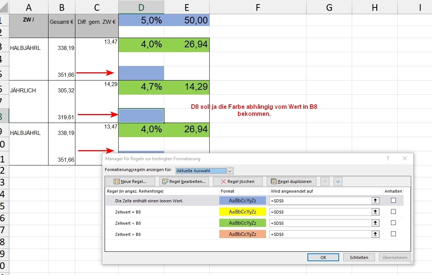Image resolution: width=432 pixels, height=275 pixels.
Task: Click range field of Zellwert = B8 rule
Action: coord(320,212)
